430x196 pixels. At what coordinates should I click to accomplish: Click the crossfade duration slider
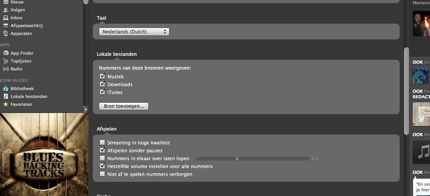coord(252,159)
